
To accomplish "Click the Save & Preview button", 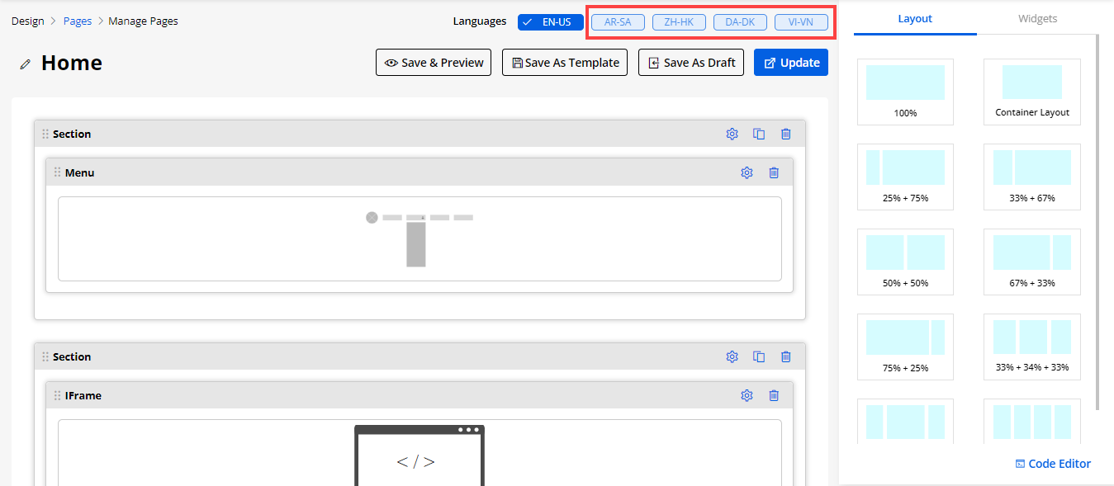I will pyautogui.click(x=434, y=63).
